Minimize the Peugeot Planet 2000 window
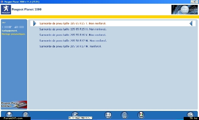Viewport: 199px width, 120px height. (192, 2)
